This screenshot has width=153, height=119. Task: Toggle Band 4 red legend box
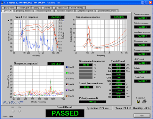tap(67, 84)
